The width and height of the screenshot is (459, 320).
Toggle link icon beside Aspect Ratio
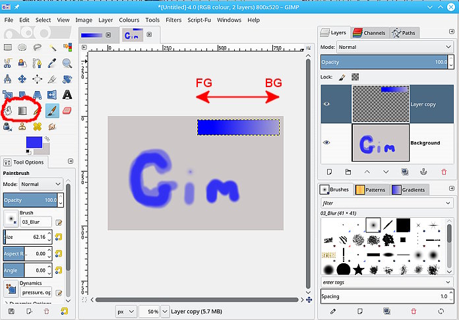tap(59, 253)
